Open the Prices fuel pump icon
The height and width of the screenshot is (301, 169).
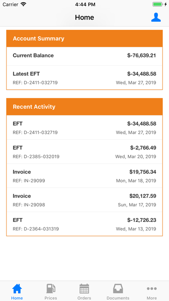coord(51,288)
